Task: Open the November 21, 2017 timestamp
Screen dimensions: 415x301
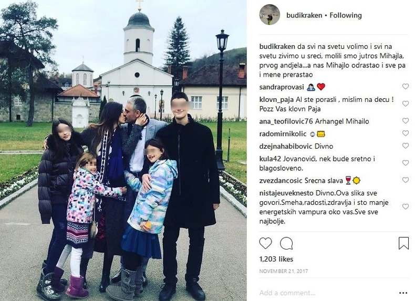Action: coord(284,271)
